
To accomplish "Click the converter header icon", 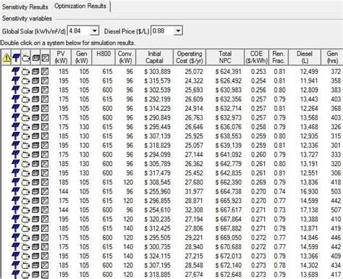I will coord(45,57).
